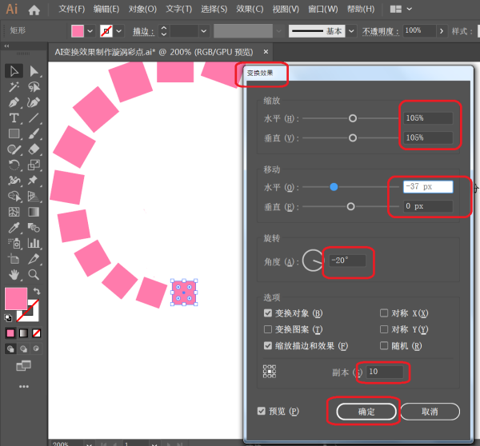Viewport: 480px width, 446px height.
Task: Toggle 变换对象 (B) checkbox
Action: tap(268, 313)
